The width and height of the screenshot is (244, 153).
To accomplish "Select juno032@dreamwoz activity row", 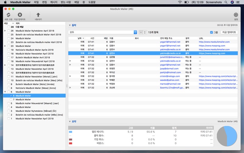I will tap(153, 57).
